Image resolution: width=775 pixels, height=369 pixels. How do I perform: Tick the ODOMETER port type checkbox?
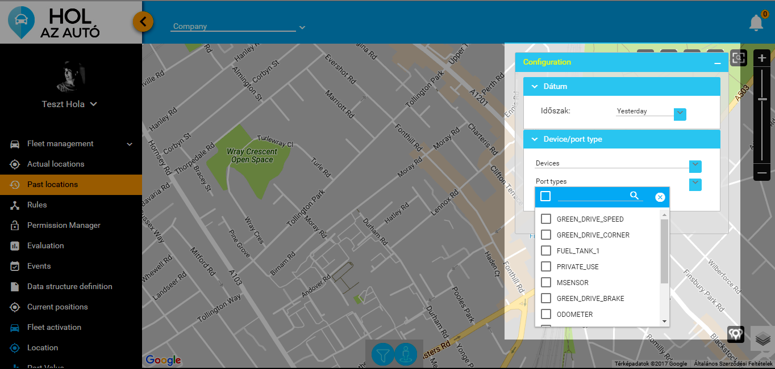(546, 314)
